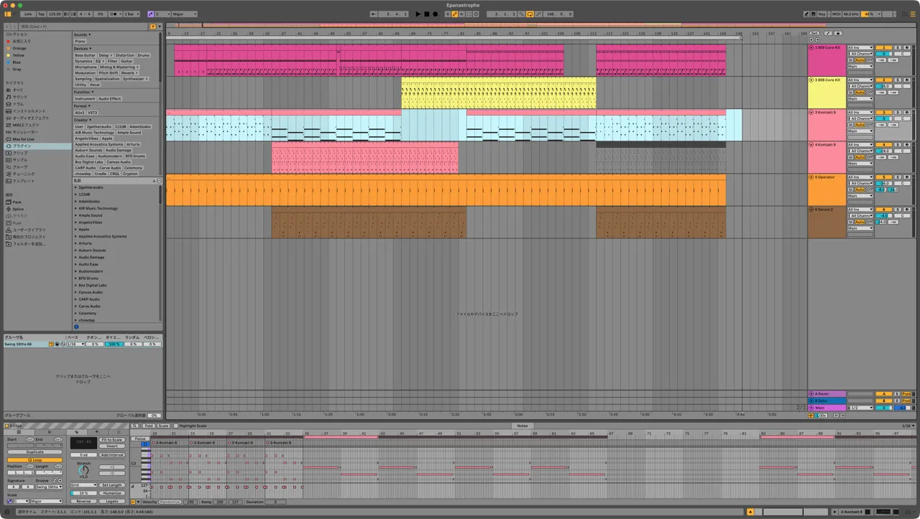The width and height of the screenshot is (920, 519).
Task: Start recording with the Arrangement Record button
Action: coord(435,14)
